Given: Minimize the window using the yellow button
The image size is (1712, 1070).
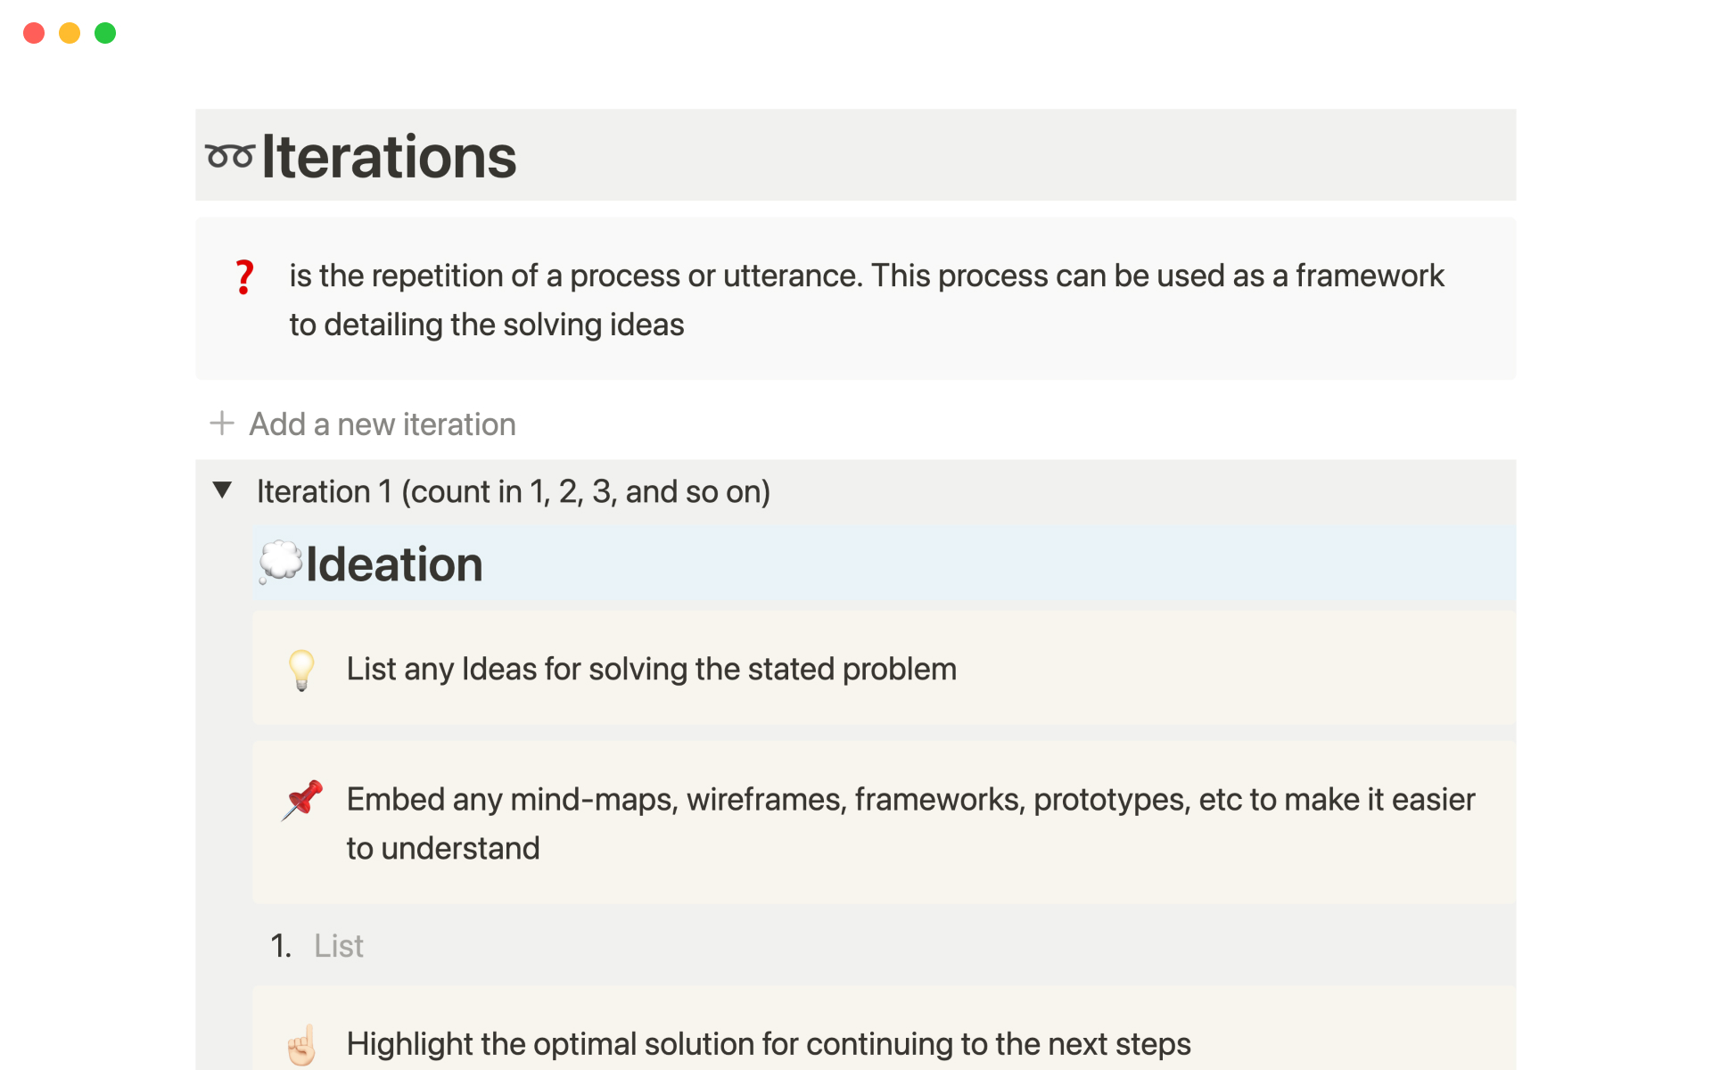Looking at the screenshot, I should (x=70, y=33).
